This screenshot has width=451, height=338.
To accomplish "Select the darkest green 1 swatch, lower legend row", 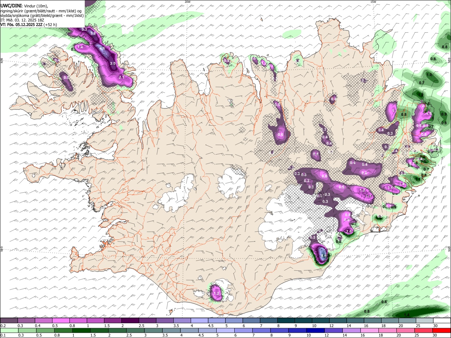I will click(x=81, y=330).
